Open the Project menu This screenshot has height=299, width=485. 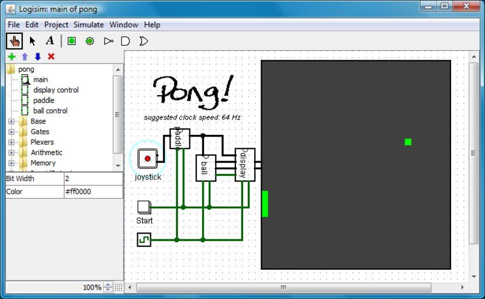(56, 25)
